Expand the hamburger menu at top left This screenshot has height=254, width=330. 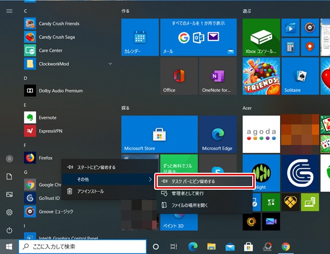(9, 11)
